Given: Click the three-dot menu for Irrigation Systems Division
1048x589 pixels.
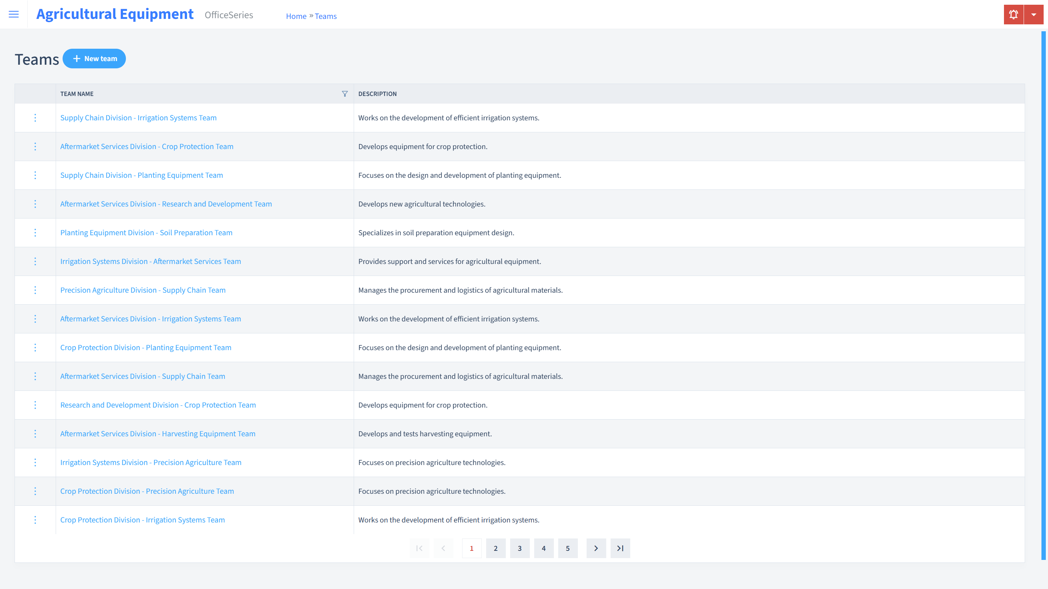Looking at the screenshot, I should click(35, 261).
